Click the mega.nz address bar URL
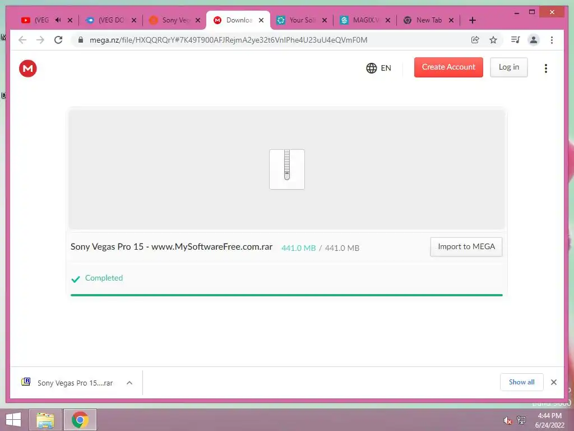Image resolution: width=574 pixels, height=431 pixels. [x=229, y=40]
